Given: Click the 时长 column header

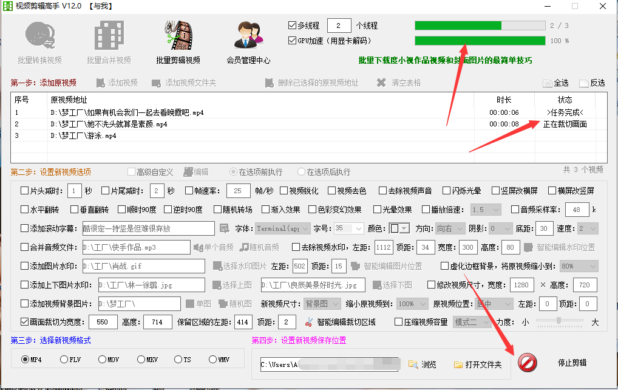Looking at the screenshot, I should tap(504, 100).
